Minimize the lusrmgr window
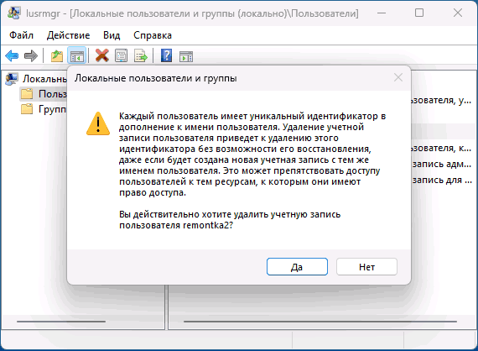Screen dimensions: 478x351 (x=382, y=13)
